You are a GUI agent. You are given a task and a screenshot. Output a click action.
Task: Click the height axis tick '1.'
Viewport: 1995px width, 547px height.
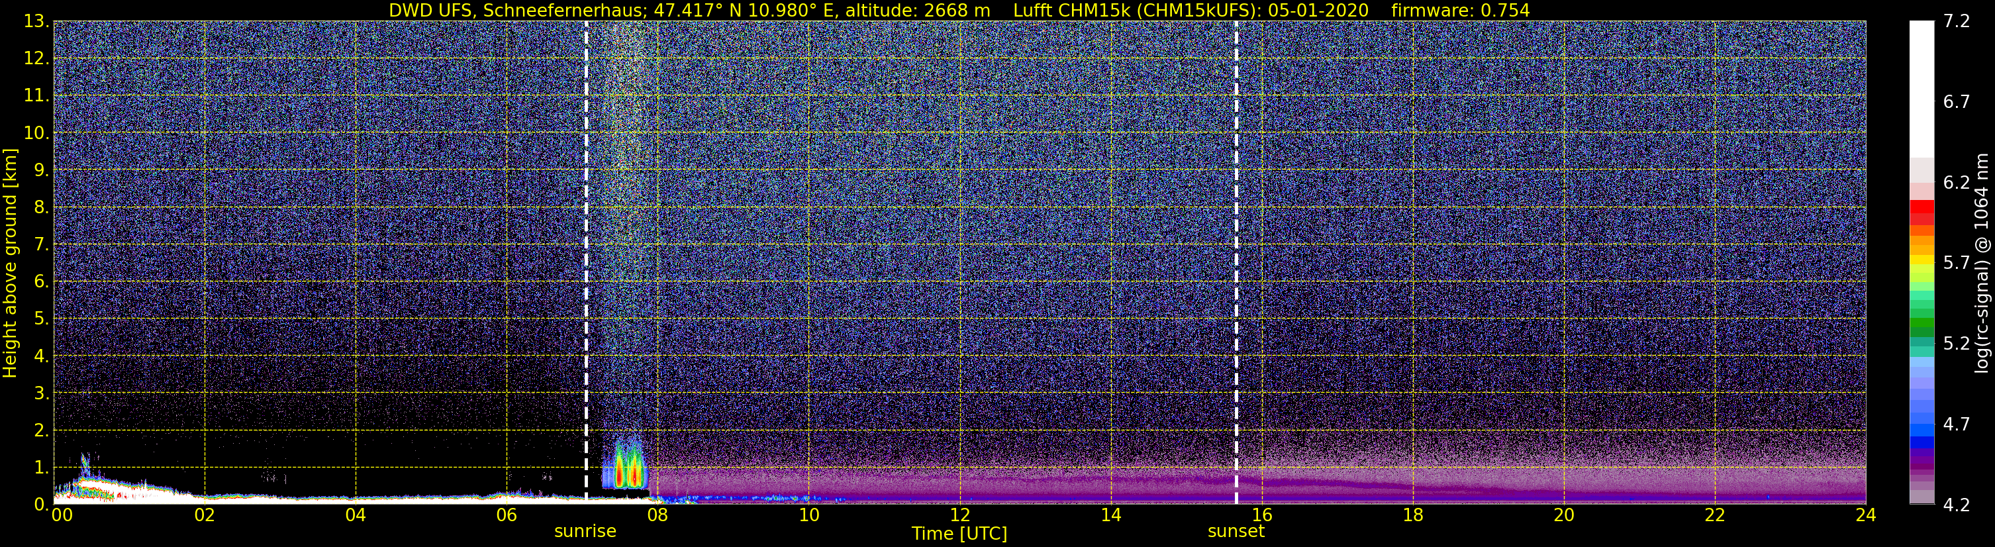click(40, 467)
